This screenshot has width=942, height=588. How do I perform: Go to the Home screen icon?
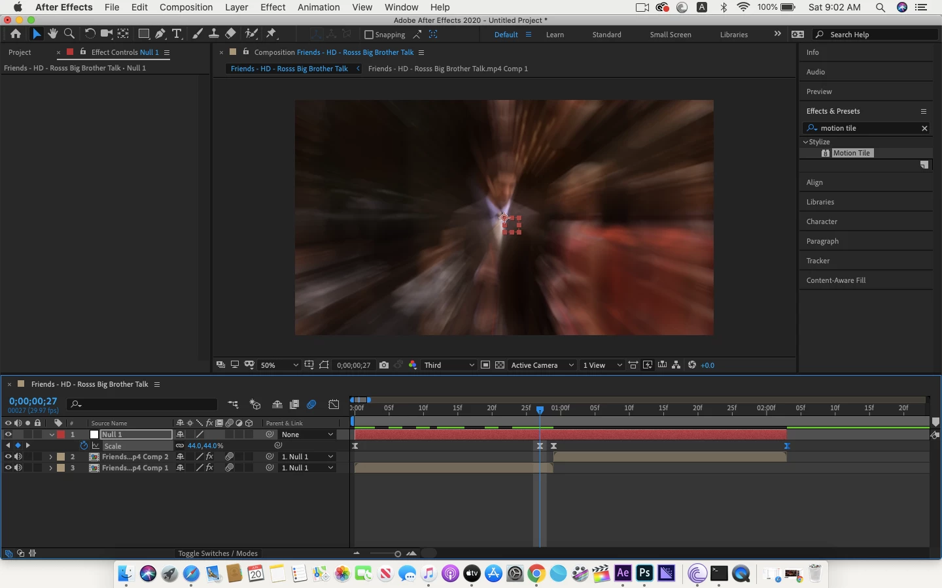pos(16,34)
